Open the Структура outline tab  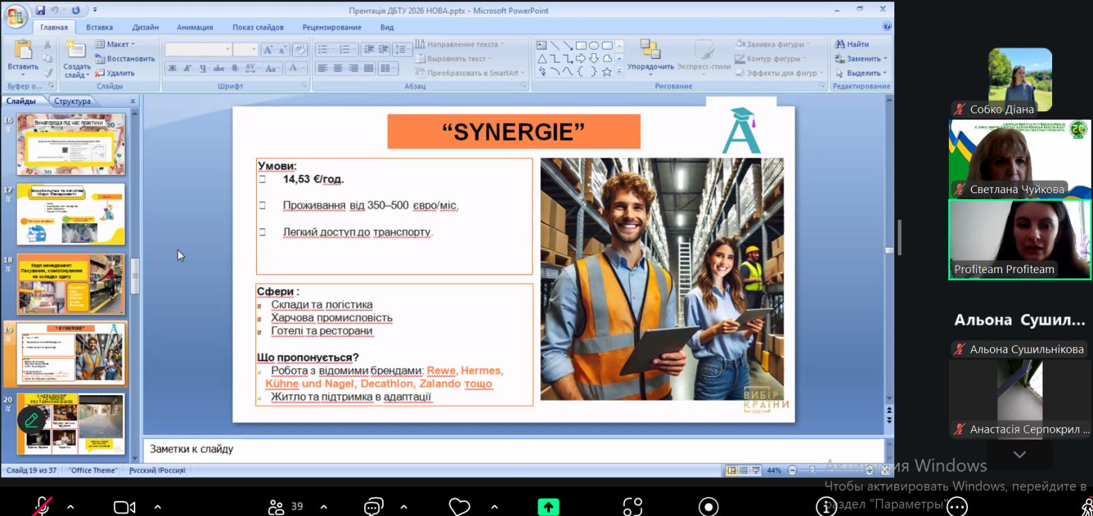pyautogui.click(x=72, y=101)
